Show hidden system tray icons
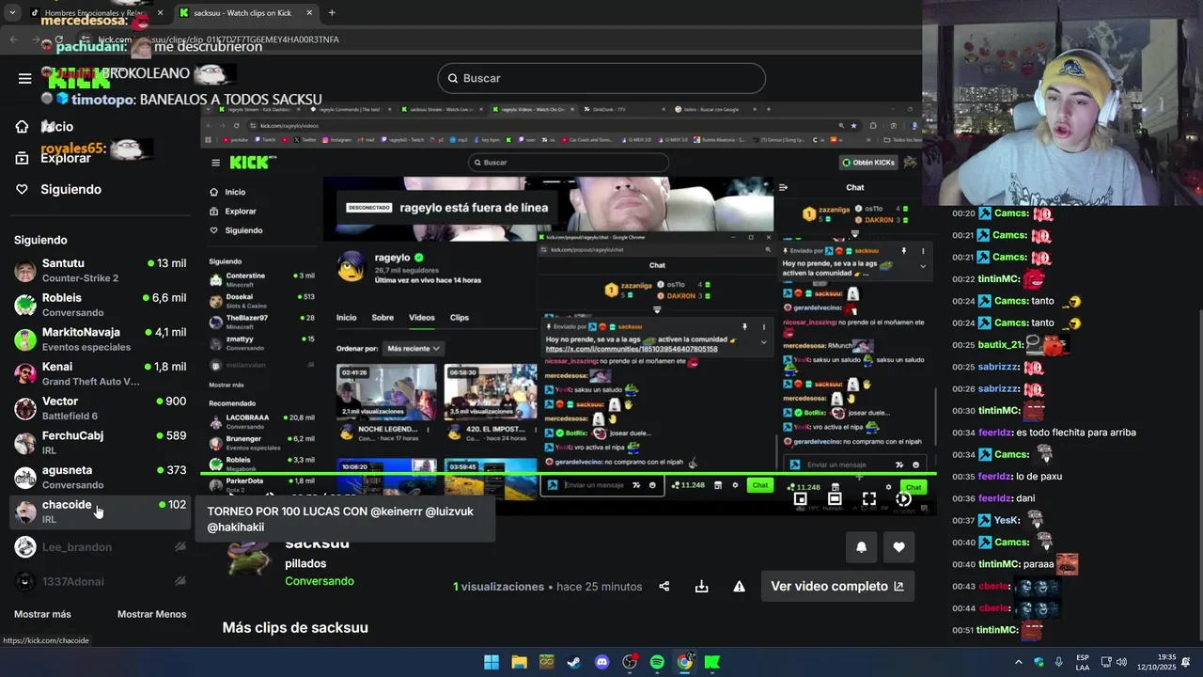 point(1018,662)
